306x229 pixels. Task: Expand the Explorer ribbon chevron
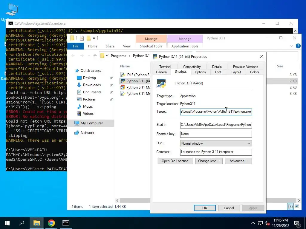[x=292, y=46]
